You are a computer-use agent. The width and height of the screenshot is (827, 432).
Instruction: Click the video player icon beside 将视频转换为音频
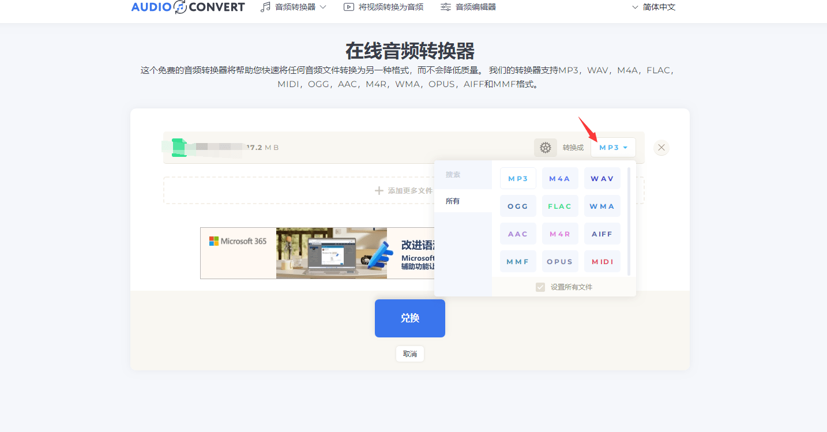[349, 6]
